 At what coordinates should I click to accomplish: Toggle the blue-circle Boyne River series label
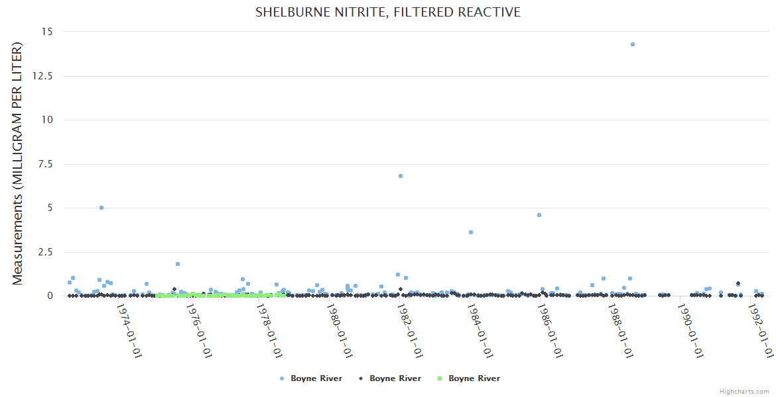pos(316,378)
